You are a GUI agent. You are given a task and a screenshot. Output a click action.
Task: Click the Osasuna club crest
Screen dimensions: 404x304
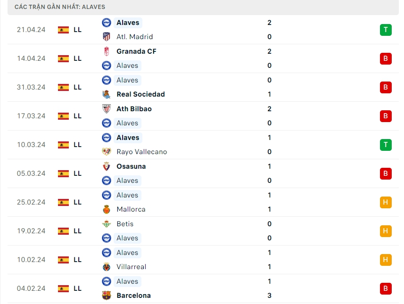[106, 166]
